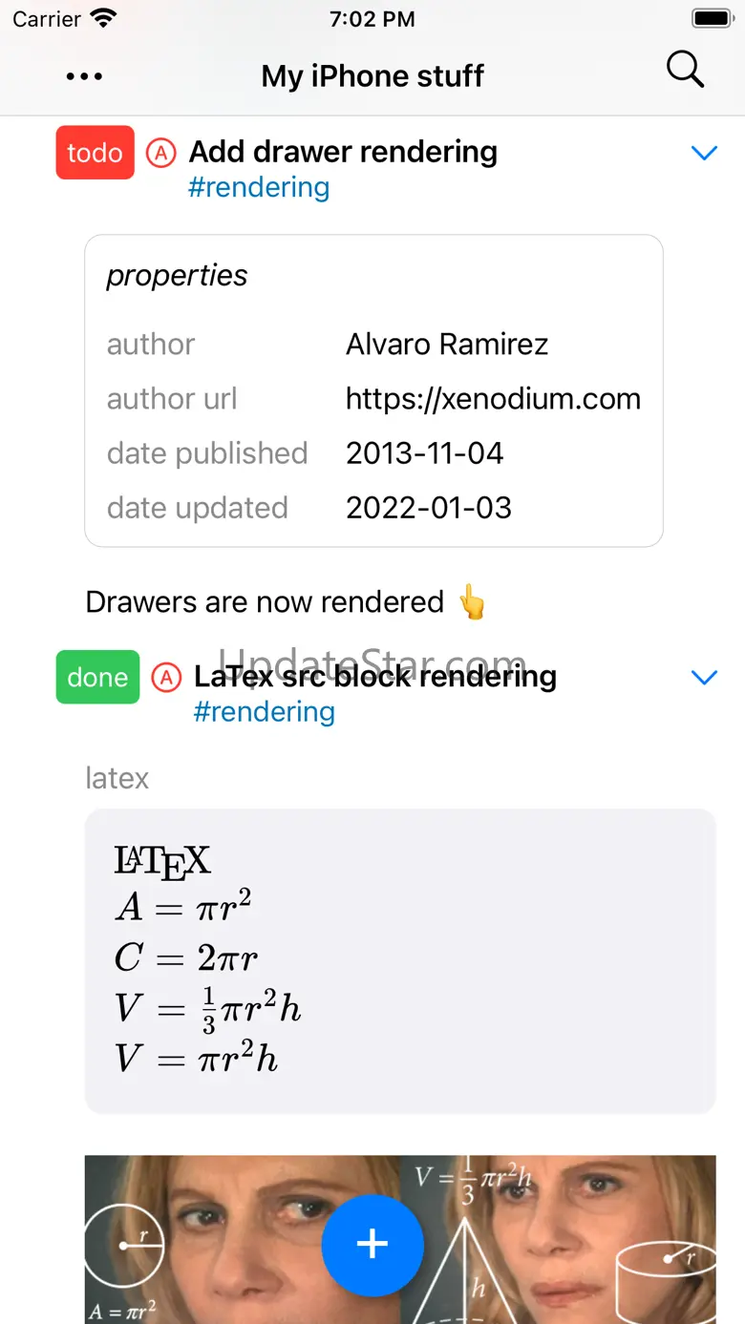Select the Add drawer rendering heading
Viewport: 745px width, 1324px height.
click(343, 152)
